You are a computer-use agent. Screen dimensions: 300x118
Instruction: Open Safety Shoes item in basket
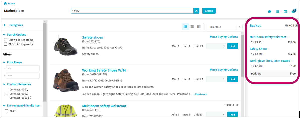258,49
